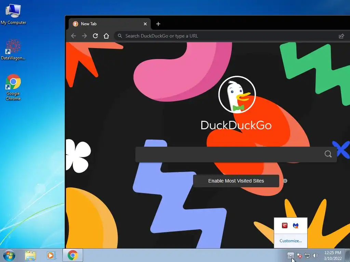The width and height of the screenshot is (350, 262).
Task: Open Action Center flag icon in tray
Action: tap(299, 256)
